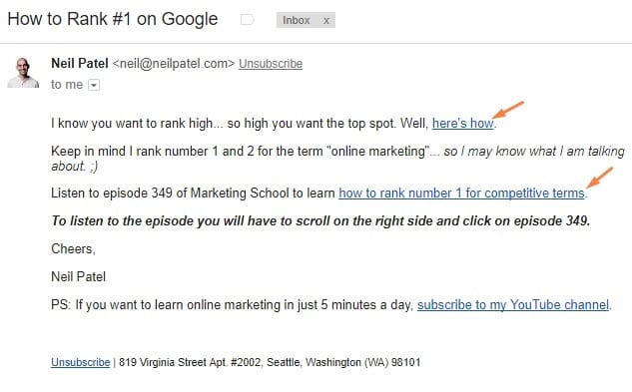632x392 pixels.
Task: Open the "here's how" link
Action: (462, 124)
